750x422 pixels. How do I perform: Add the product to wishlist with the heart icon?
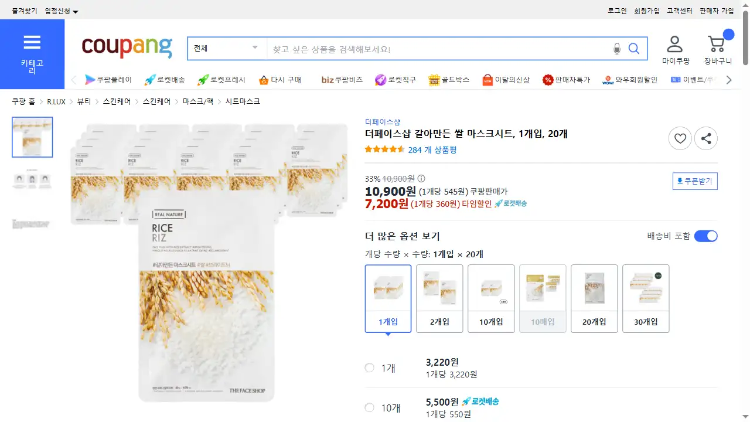[680, 138]
